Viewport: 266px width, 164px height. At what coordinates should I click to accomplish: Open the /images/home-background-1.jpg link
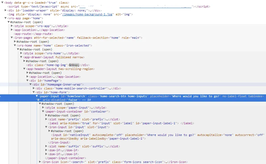(87, 14)
